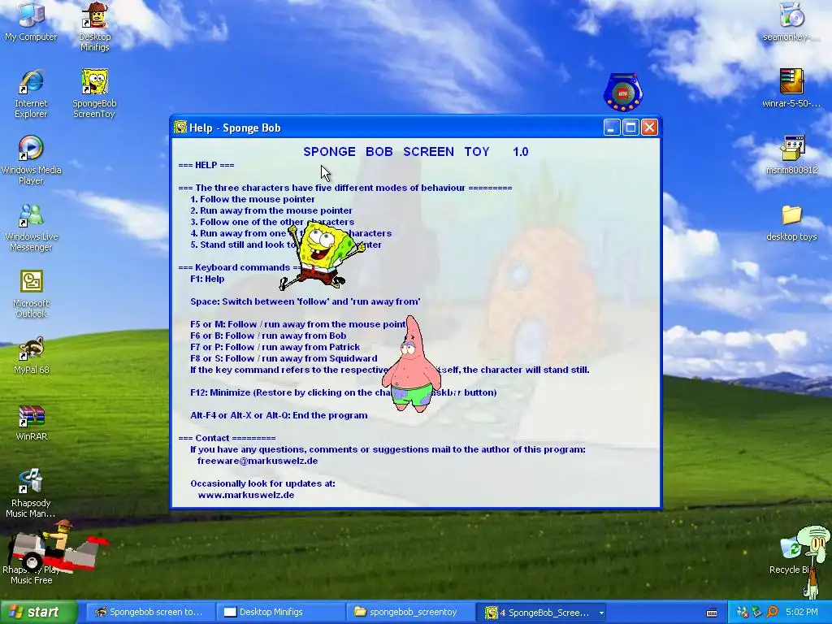Select the Internet Explorer shortcut
The height and width of the screenshot is (624, 832).
coord(31,93)
